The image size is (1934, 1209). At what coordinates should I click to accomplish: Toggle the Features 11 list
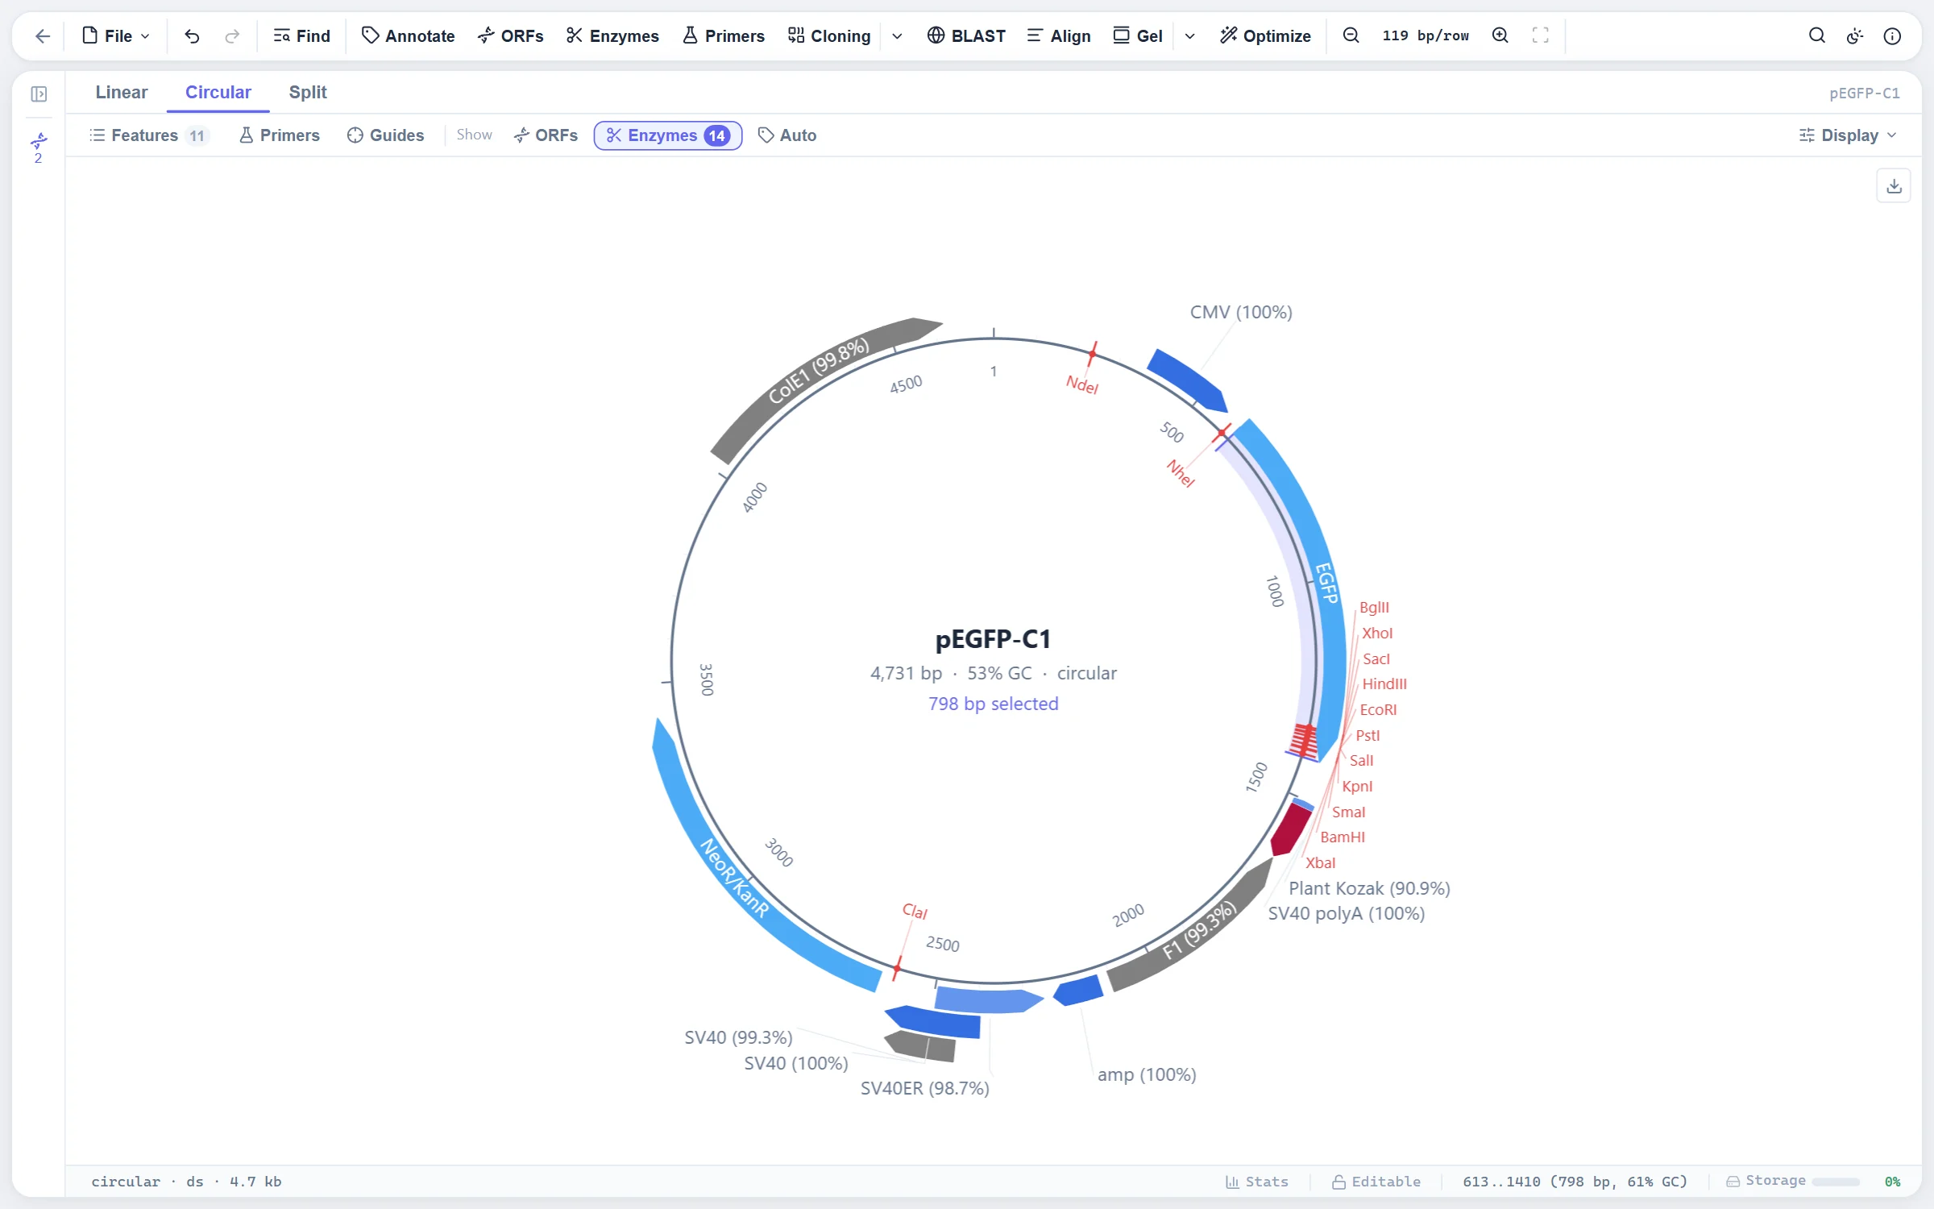pyautogui.click(x=148, y=135)
